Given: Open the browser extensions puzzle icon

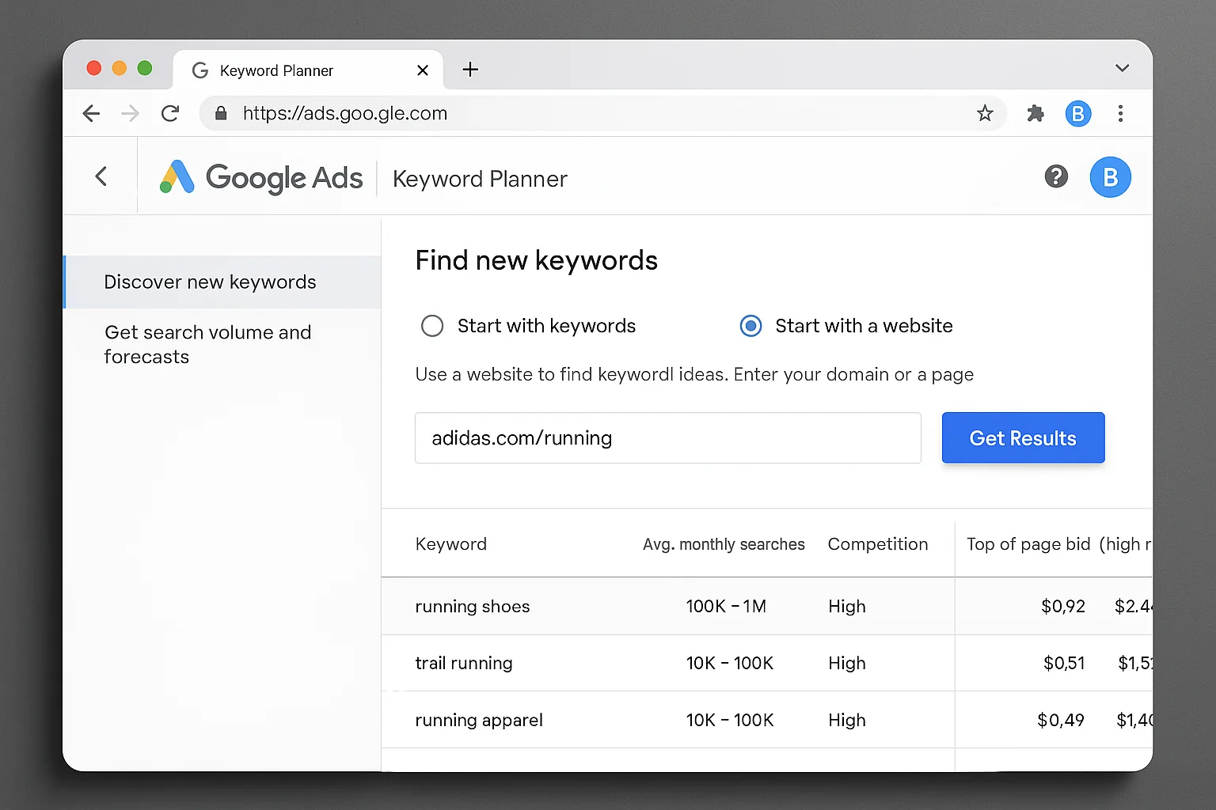Looking at the screenshot, I should [1035, 113].
